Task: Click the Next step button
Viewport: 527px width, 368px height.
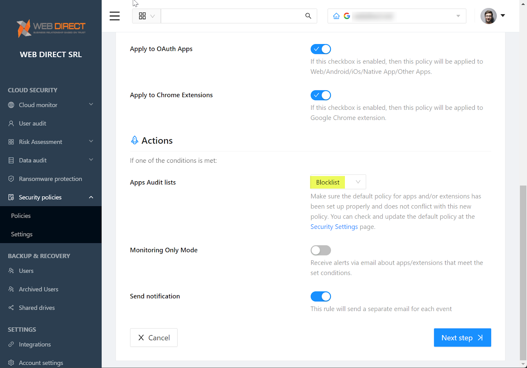Action: coord(462,337)
